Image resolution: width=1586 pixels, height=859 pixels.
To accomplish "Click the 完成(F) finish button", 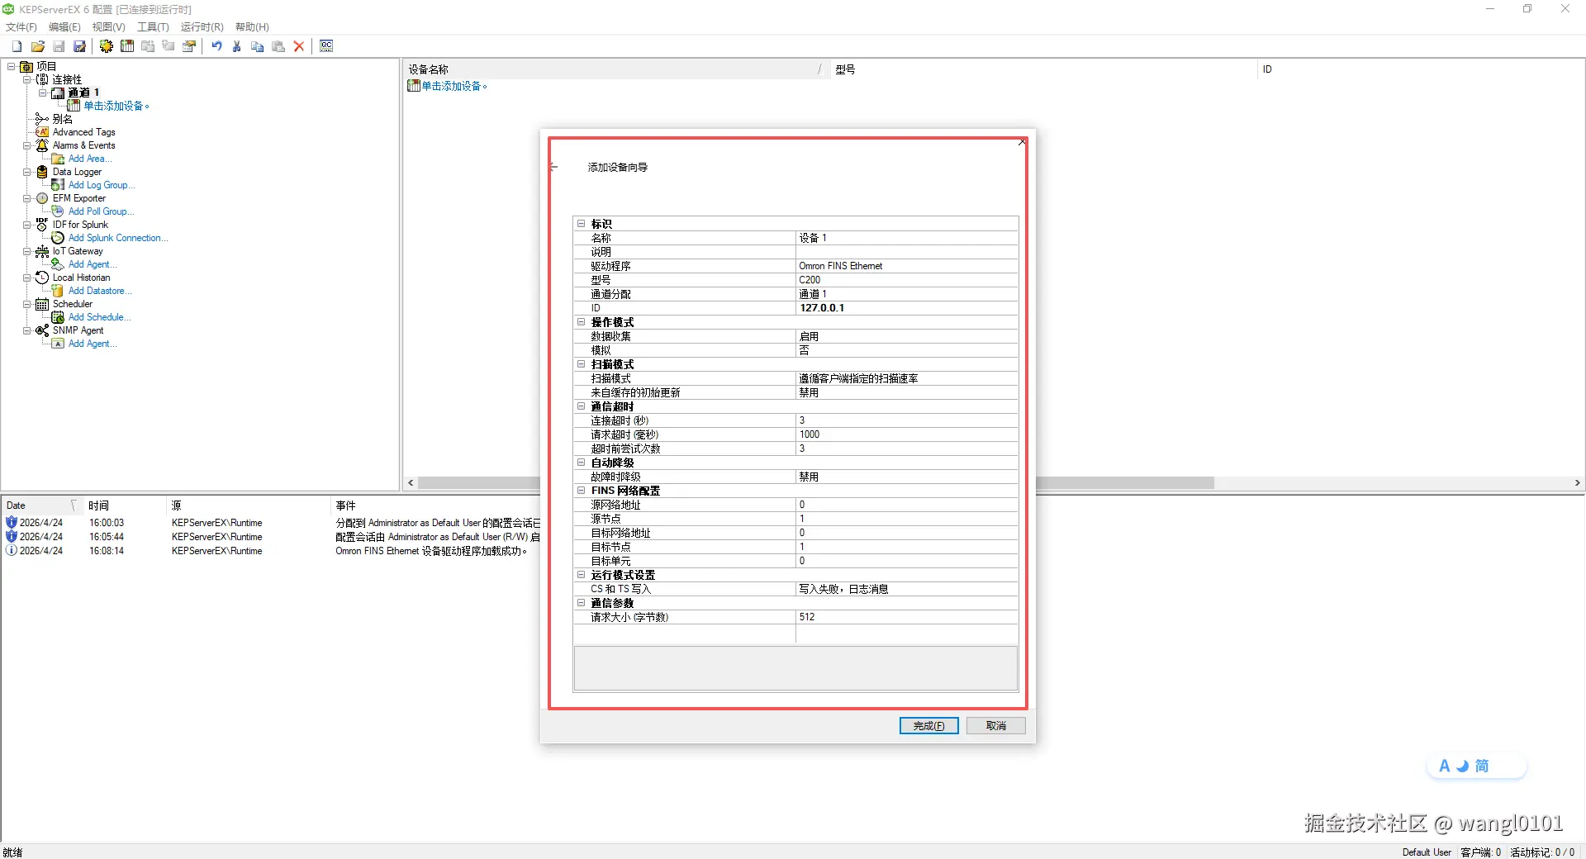I will point(928,726).
